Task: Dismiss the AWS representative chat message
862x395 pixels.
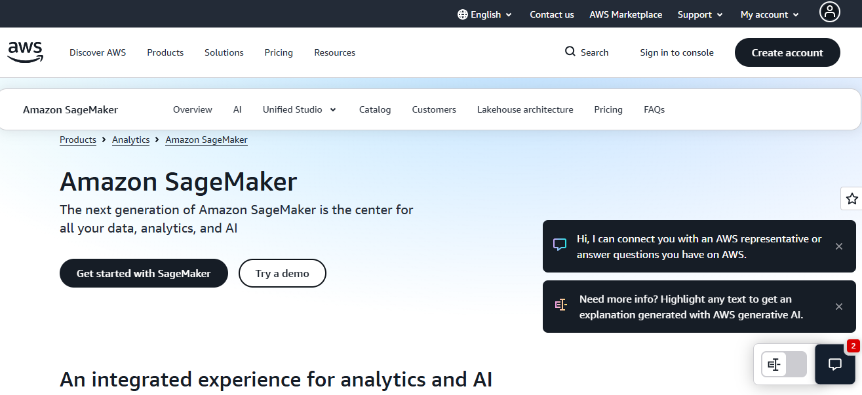Action: pos(839,246)
